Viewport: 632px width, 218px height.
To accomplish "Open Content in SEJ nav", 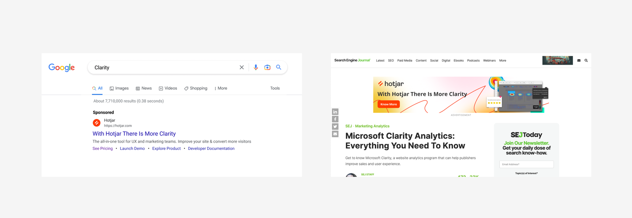I will tap(421, 61).
